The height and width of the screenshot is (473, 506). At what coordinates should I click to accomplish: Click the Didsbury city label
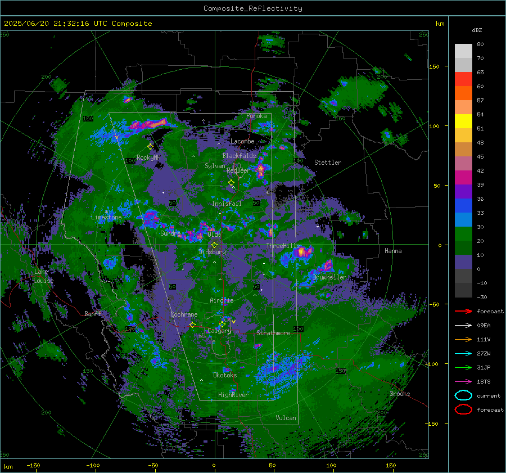coord(212,252)
